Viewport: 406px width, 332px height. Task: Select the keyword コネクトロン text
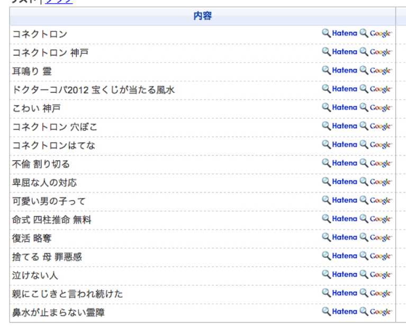pos(40,34)
